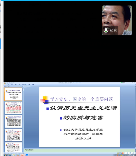The height and width of the screenshot is (156, 136).
Task: Click the notes field 单击此处添加备注
Action: [x=79, y=150]
